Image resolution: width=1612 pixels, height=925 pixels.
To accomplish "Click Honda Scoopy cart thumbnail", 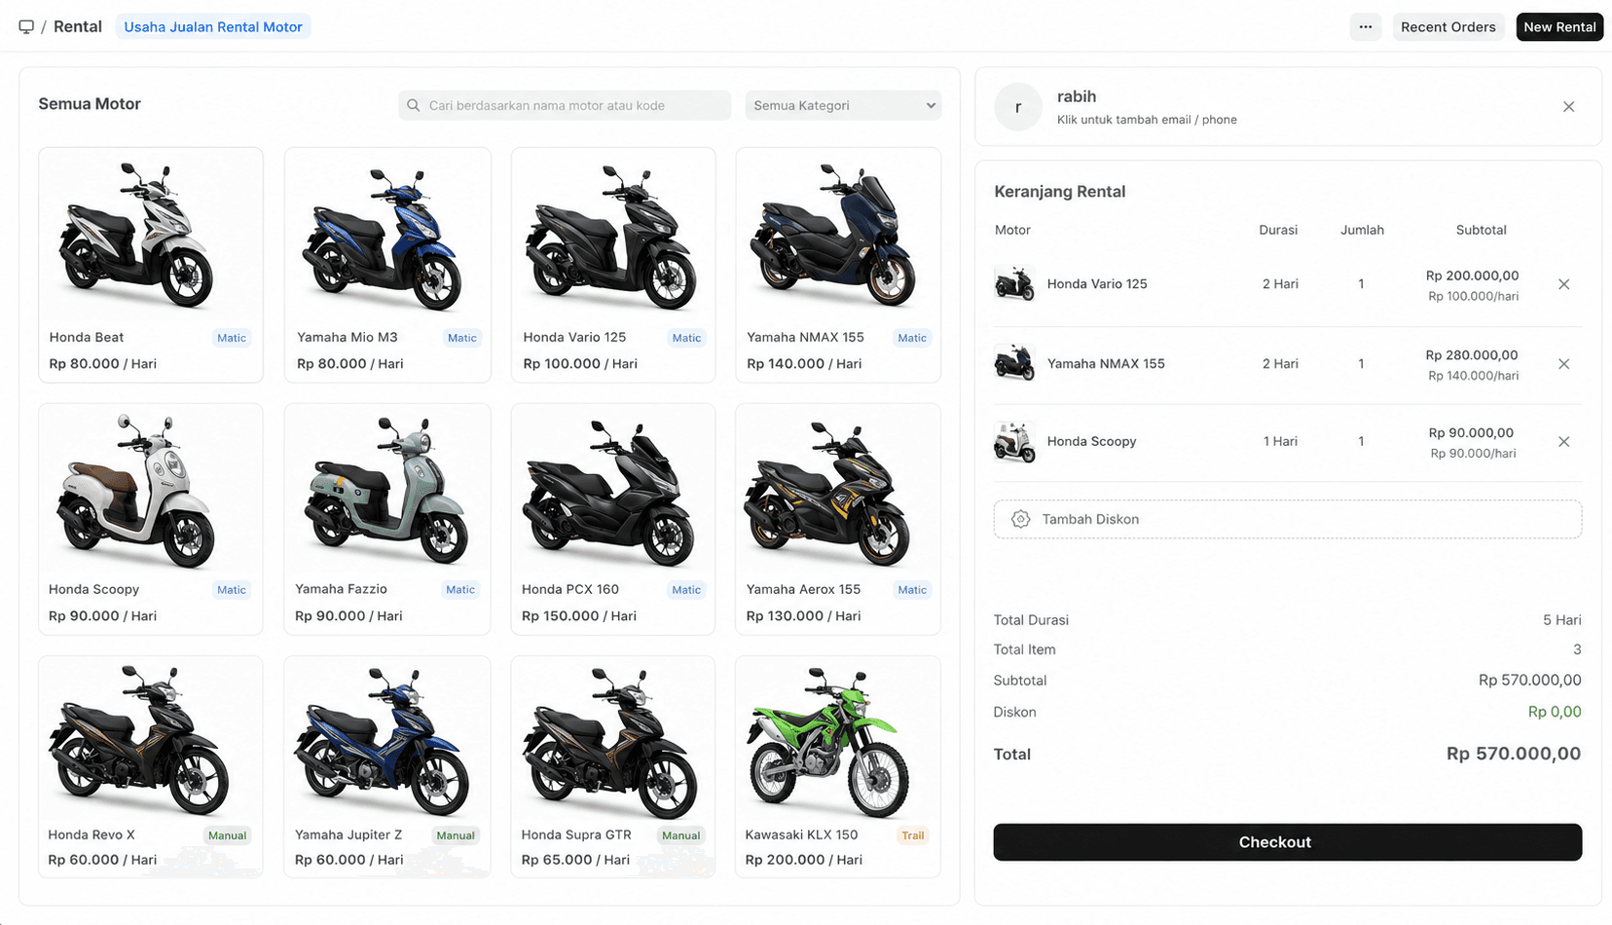I will pos(1014,441).
